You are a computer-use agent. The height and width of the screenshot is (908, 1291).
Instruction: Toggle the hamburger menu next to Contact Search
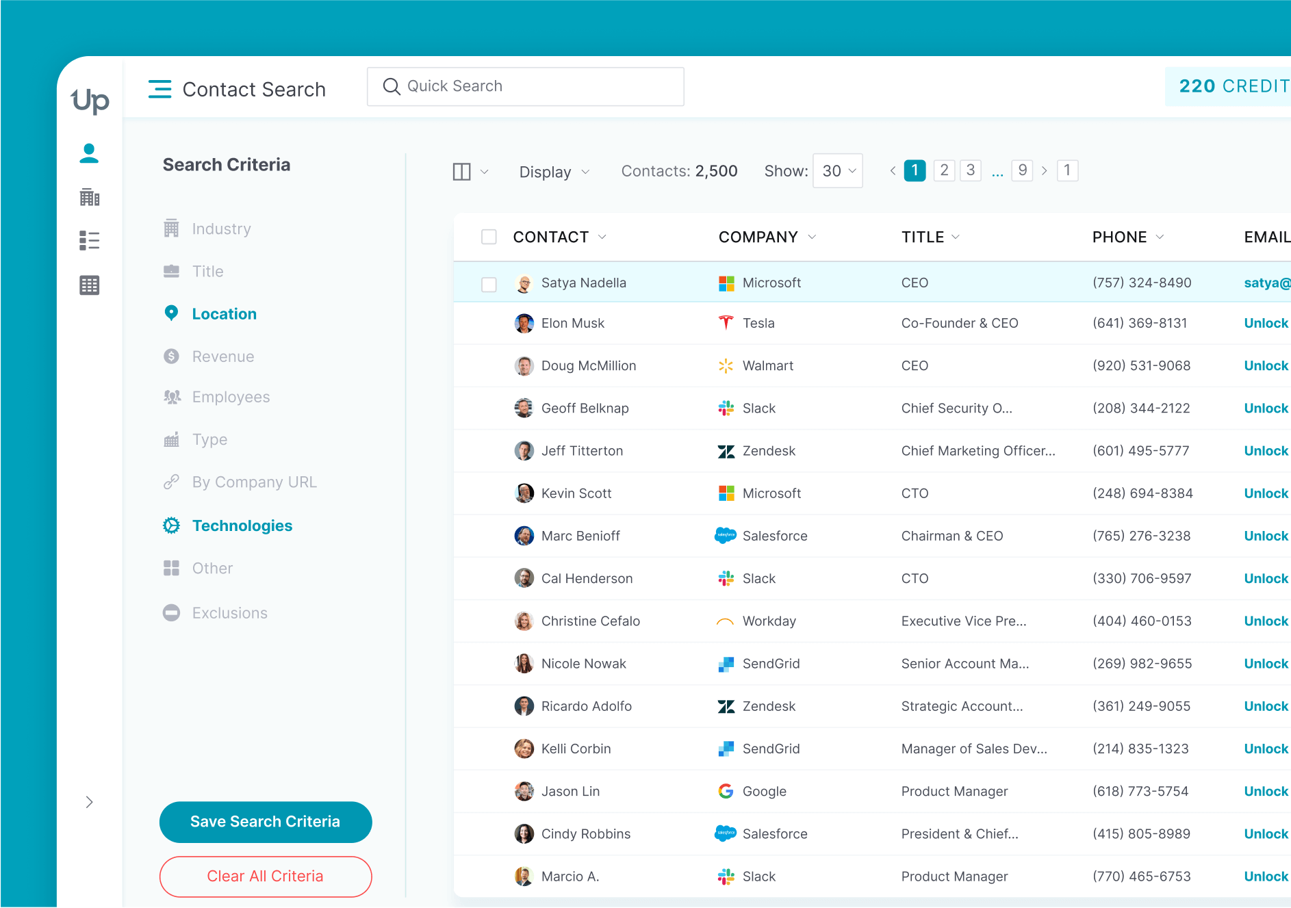click(x=160, y=89)
